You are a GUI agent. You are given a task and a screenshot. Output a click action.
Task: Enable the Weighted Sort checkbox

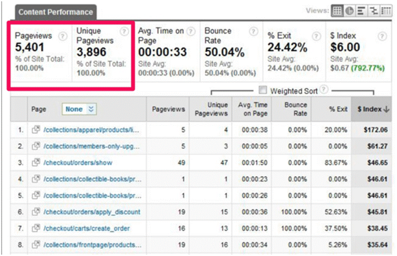click(263, 91)
